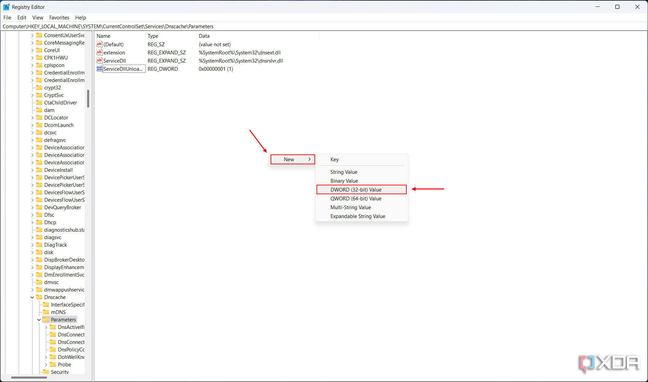
Task: Click the extension value string icon
Action: pos(99,52)
